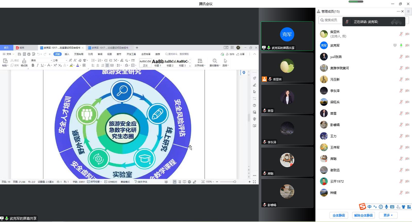The image size is (412, 222).
Task: Mute 武克军's microphone in the member list
Action: click(401, 45)
